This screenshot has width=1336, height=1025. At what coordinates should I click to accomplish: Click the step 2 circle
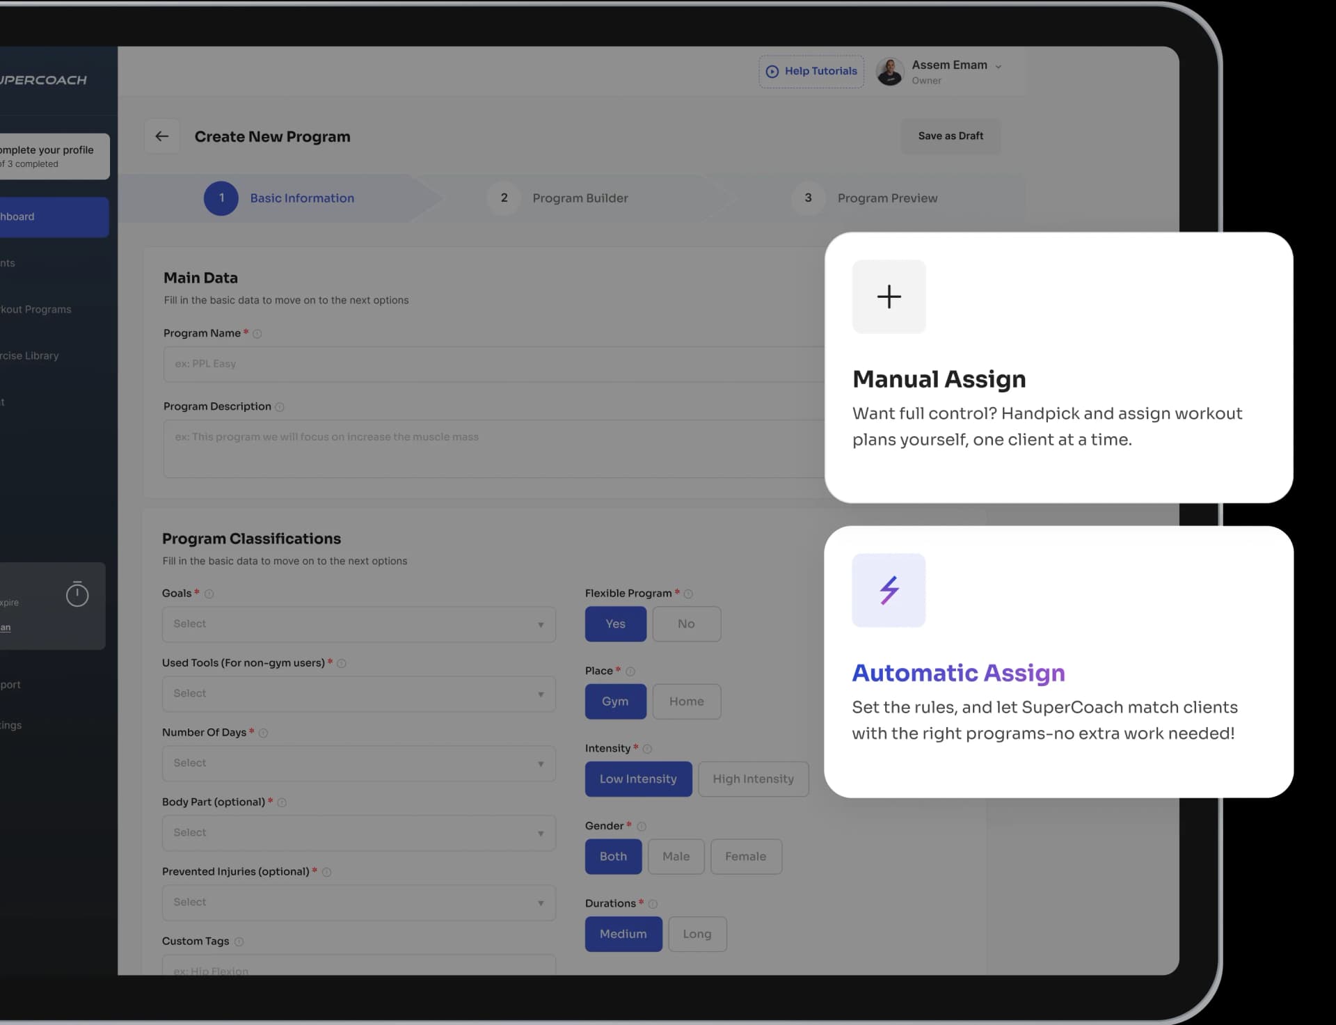(504, 198)
